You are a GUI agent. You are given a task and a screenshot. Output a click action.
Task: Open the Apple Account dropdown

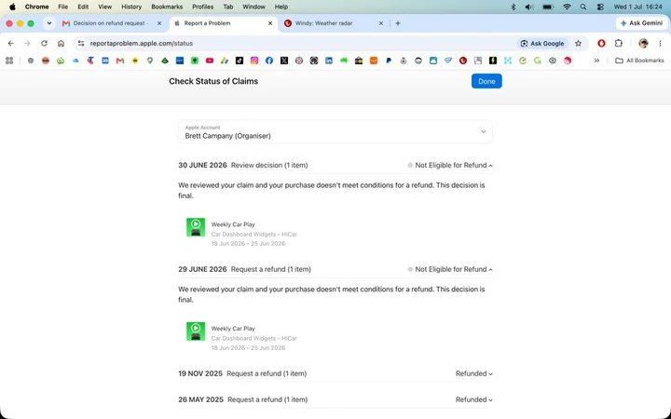click(x=335, y=131)
